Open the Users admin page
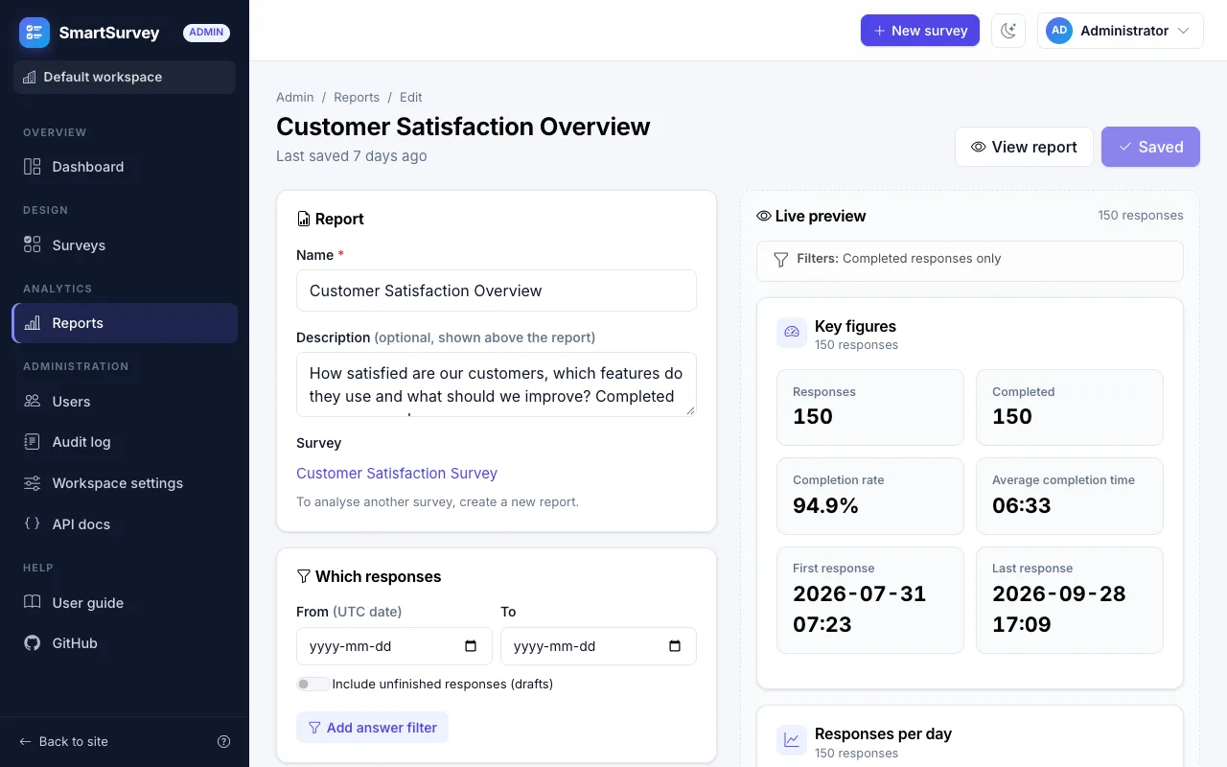1227x767 pixels. click(125, 402)
